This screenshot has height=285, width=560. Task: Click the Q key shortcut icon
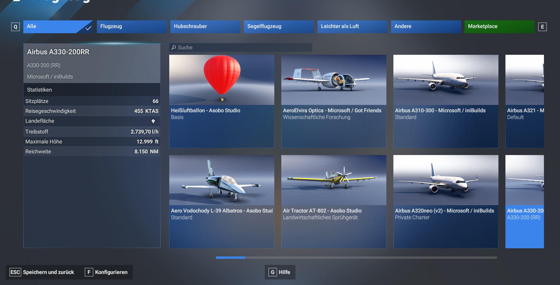pyautogui.click(x=15, y=27)
